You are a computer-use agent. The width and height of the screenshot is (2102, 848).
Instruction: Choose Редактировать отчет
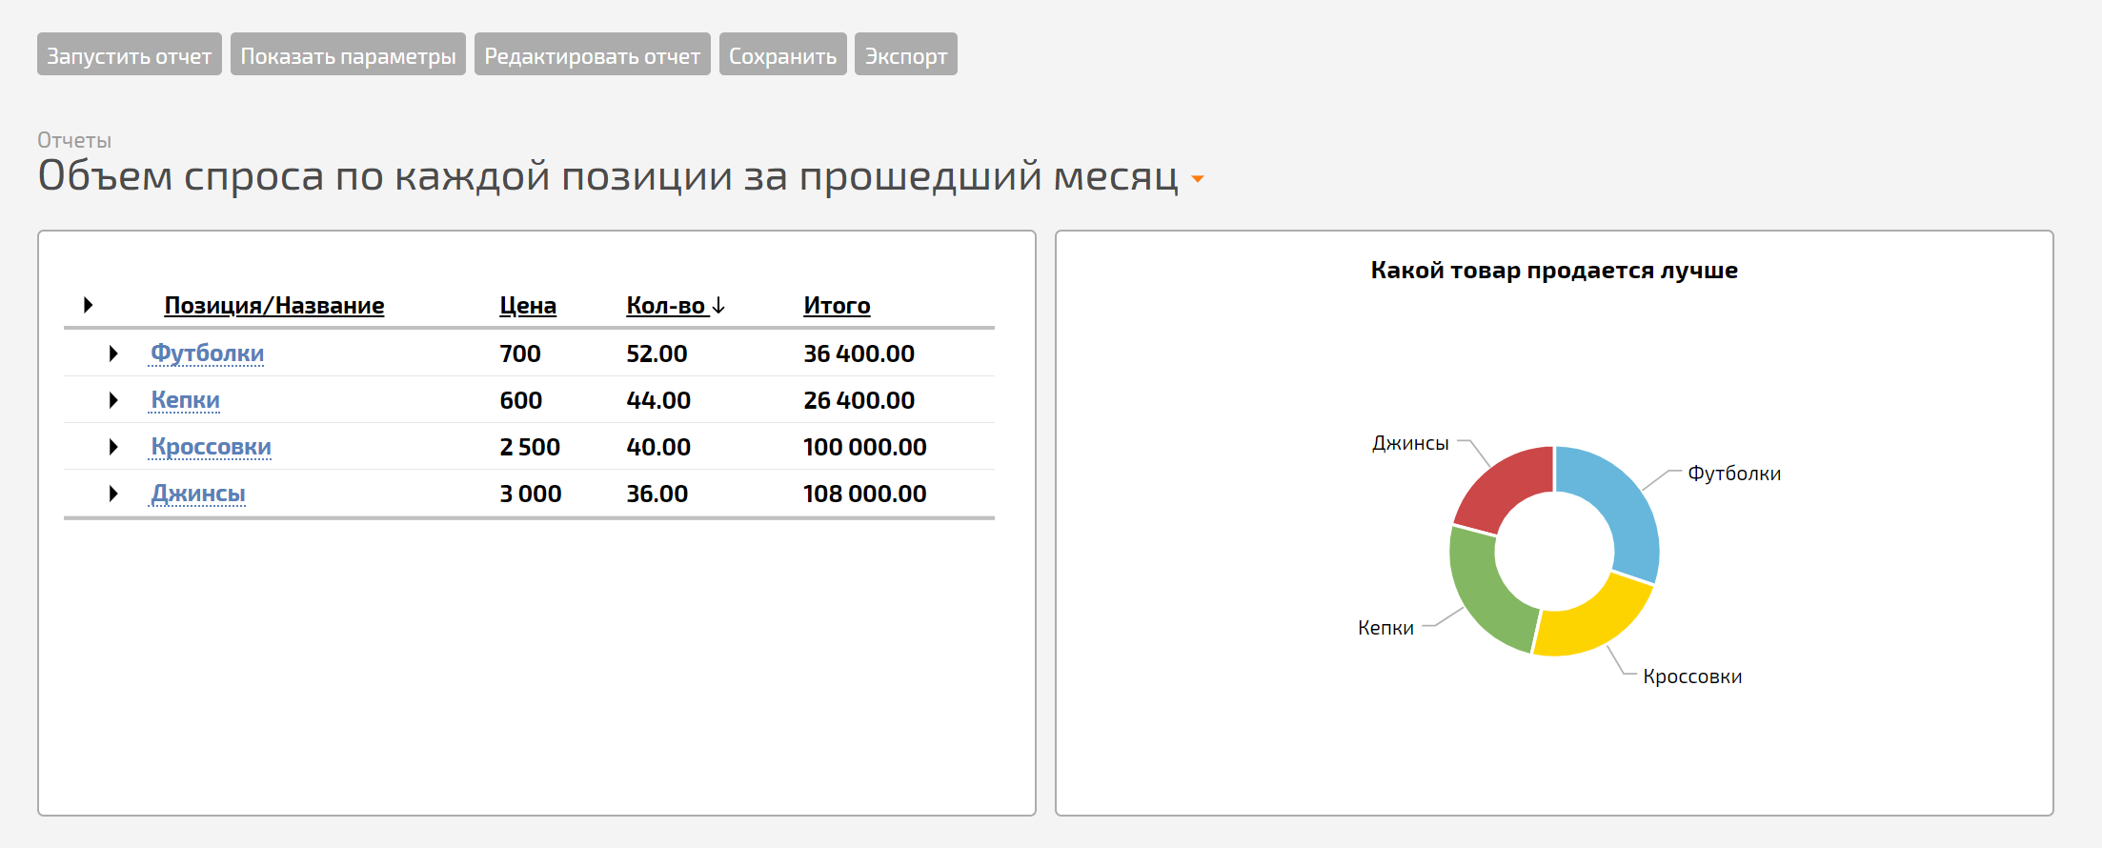click(x=593, y=54)
